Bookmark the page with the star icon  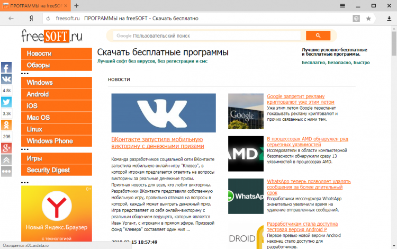point(368,19)
